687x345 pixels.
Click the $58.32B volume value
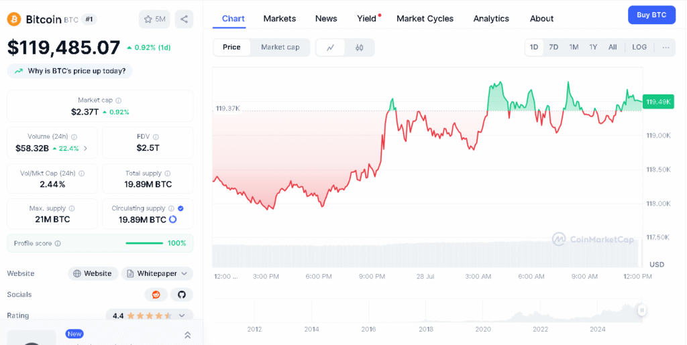click(32, 149)
